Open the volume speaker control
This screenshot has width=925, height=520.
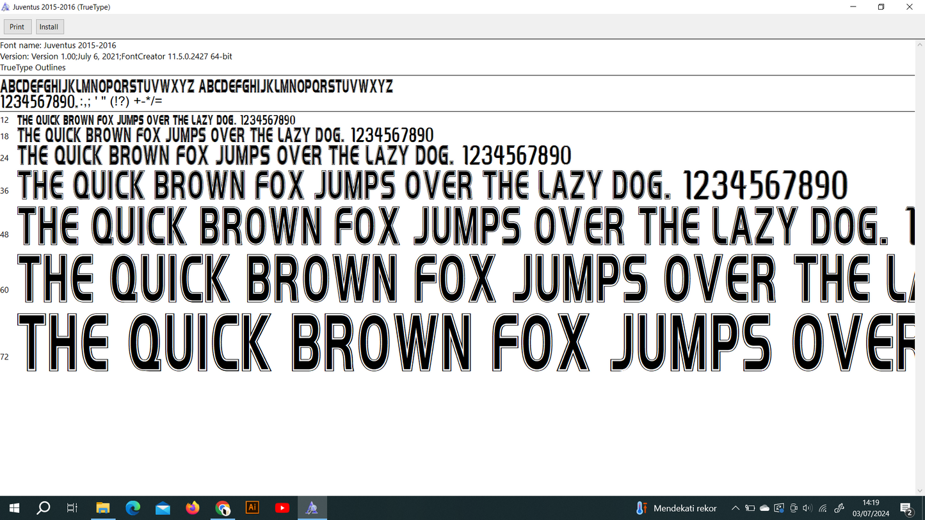(807, 508)
